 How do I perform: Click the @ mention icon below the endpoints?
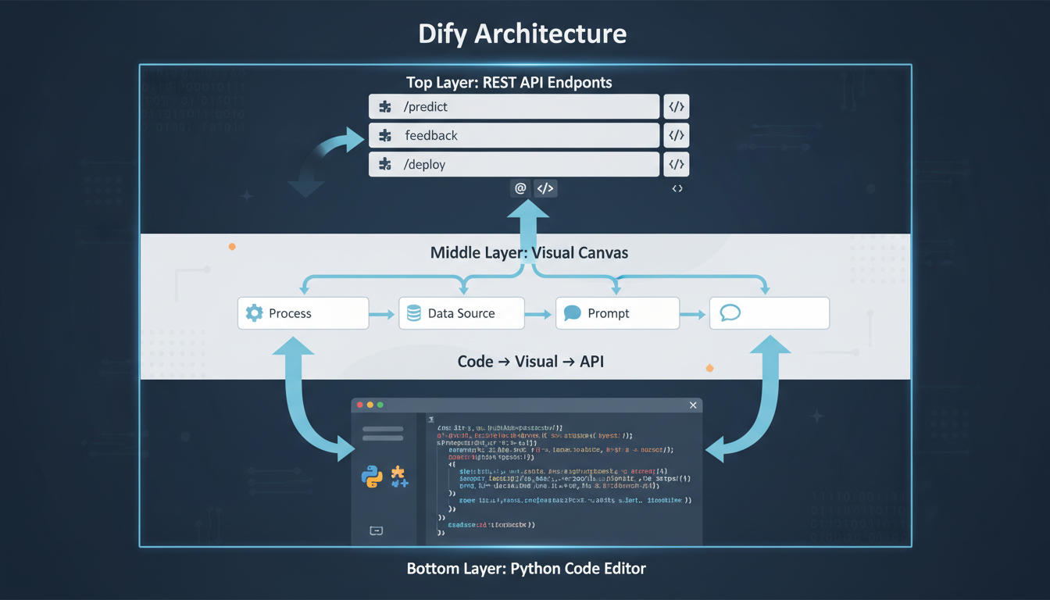(520, 187)
